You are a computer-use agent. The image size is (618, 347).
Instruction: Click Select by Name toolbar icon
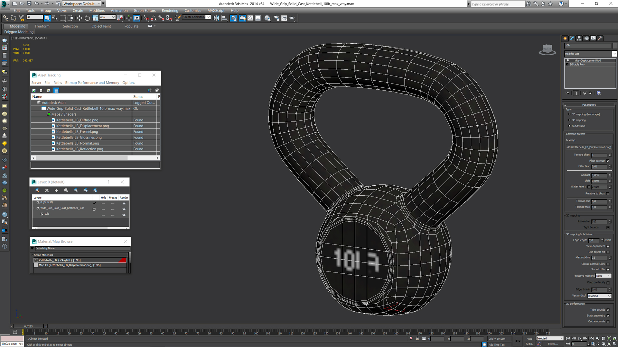[55, 18]
